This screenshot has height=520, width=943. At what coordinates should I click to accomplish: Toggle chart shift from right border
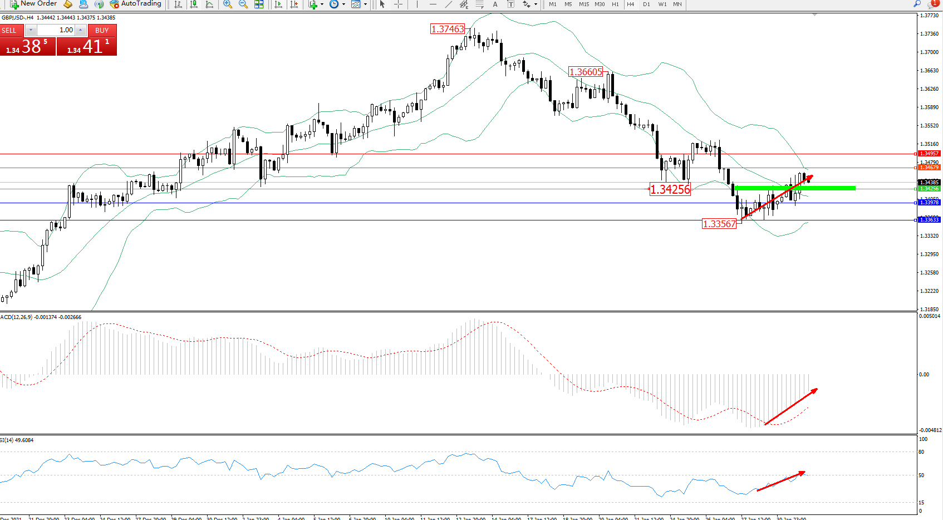[294, 4]
